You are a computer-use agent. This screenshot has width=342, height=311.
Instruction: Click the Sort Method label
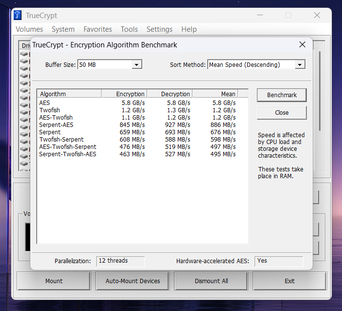[188, 65]
